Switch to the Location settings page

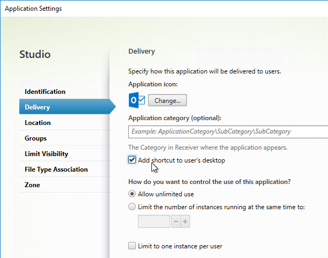[38, 123]
